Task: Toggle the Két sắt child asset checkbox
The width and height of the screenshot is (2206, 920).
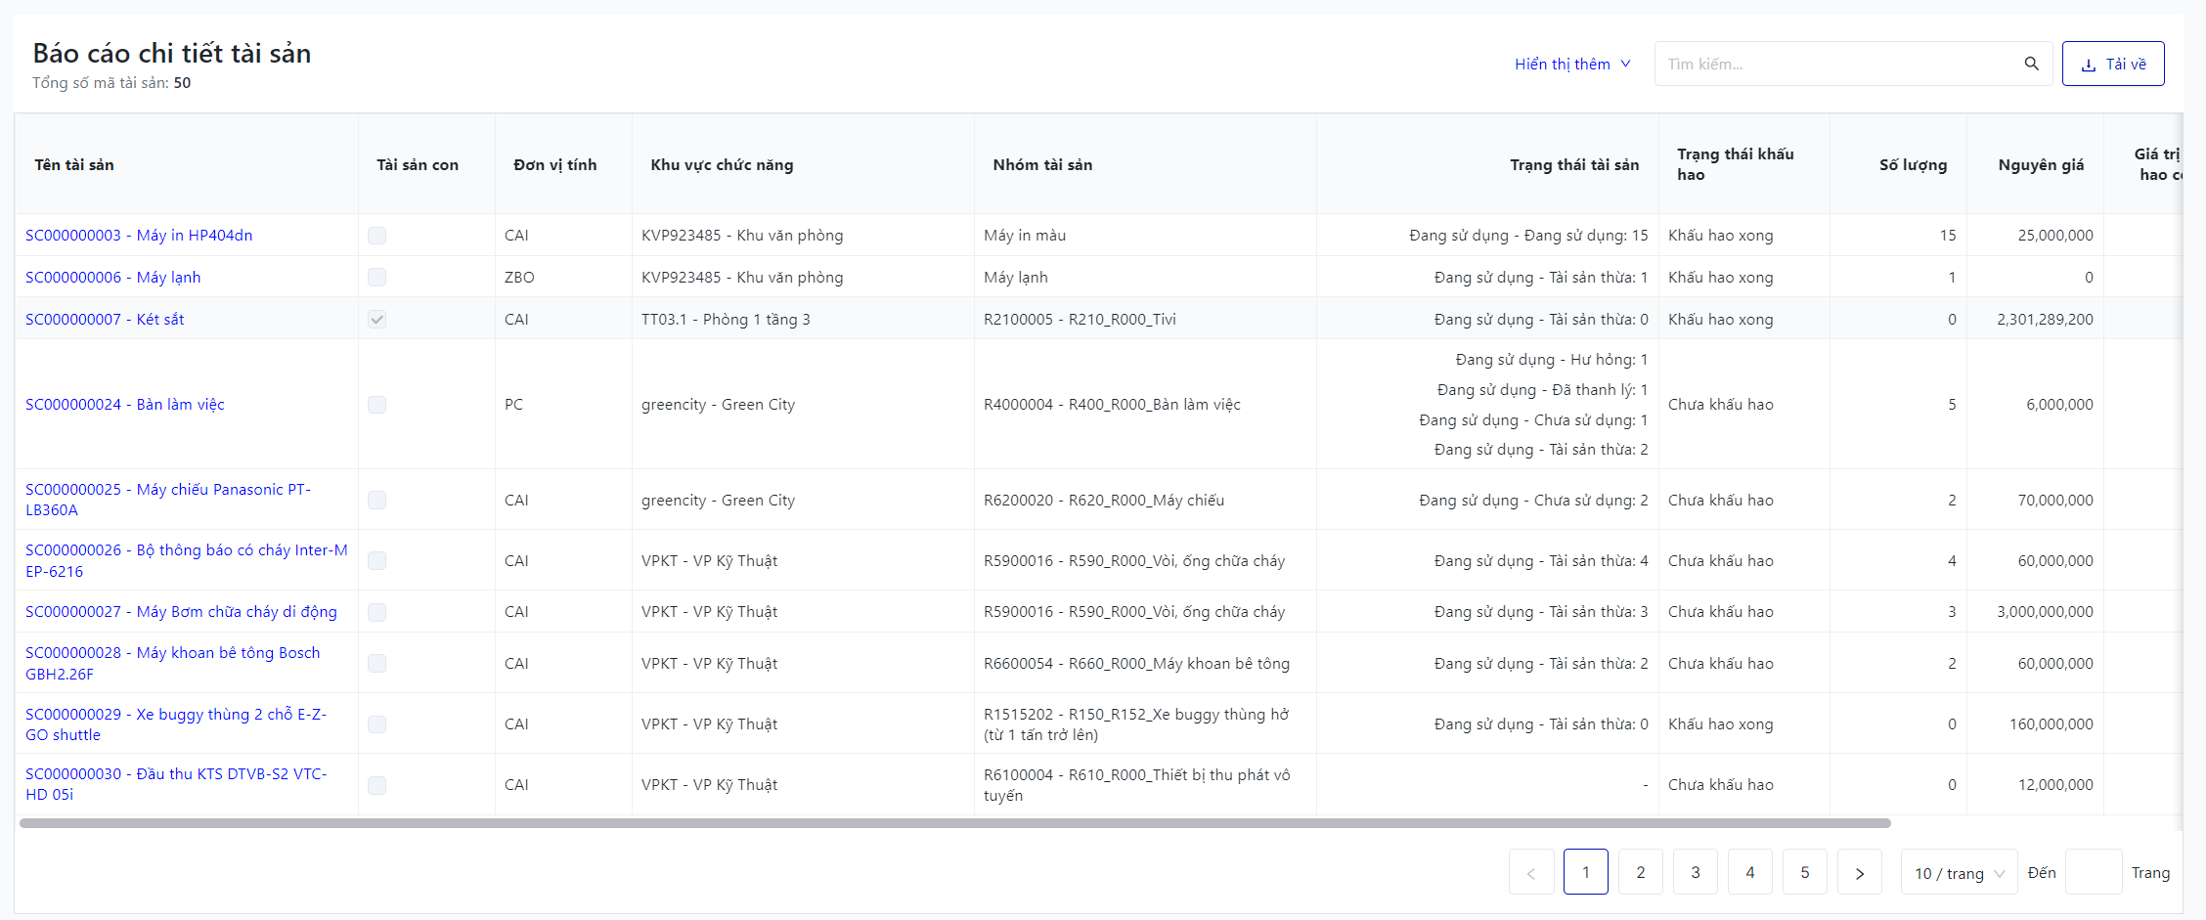Action: coord(376,320)
